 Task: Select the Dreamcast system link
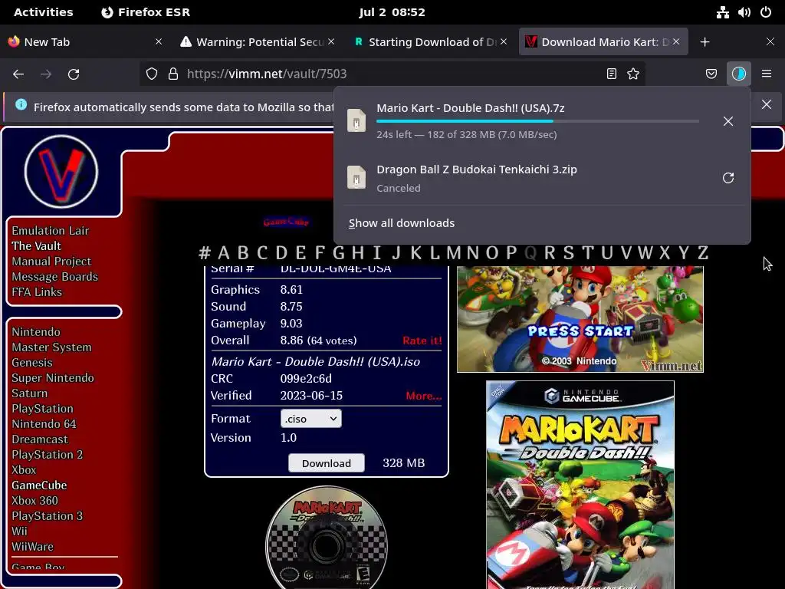click(x=40, y=439)
